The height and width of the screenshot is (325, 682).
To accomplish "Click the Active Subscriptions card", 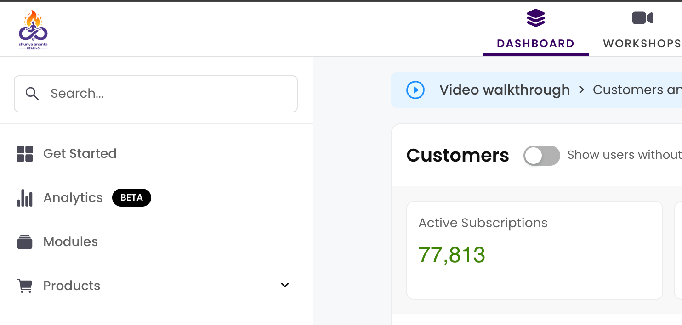I will point(534,250).
